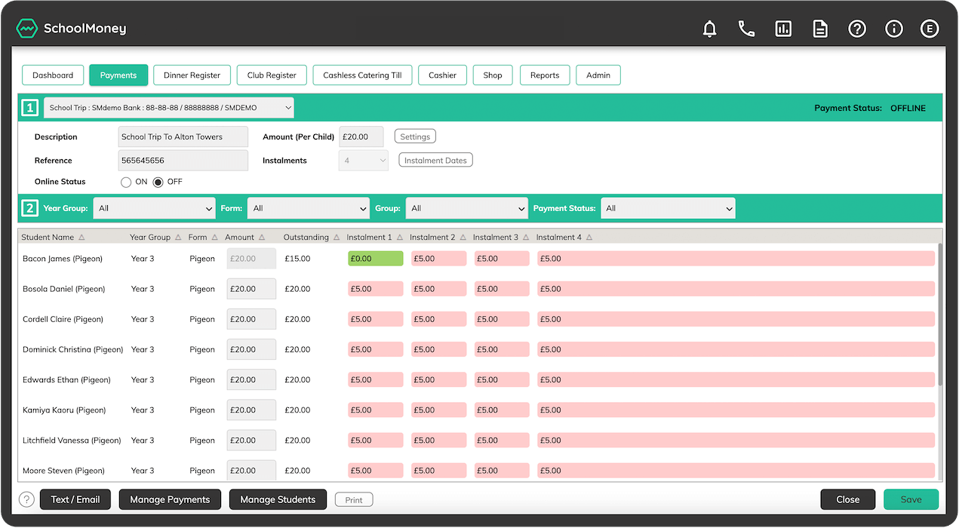Expand the Payment Status filter dropdown
This screenshot has height=528, width=959.
pos(668,208)
